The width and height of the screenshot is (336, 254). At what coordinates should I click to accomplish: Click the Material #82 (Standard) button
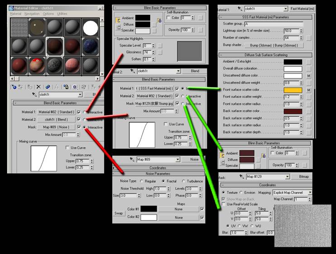(x=56, y=112)
